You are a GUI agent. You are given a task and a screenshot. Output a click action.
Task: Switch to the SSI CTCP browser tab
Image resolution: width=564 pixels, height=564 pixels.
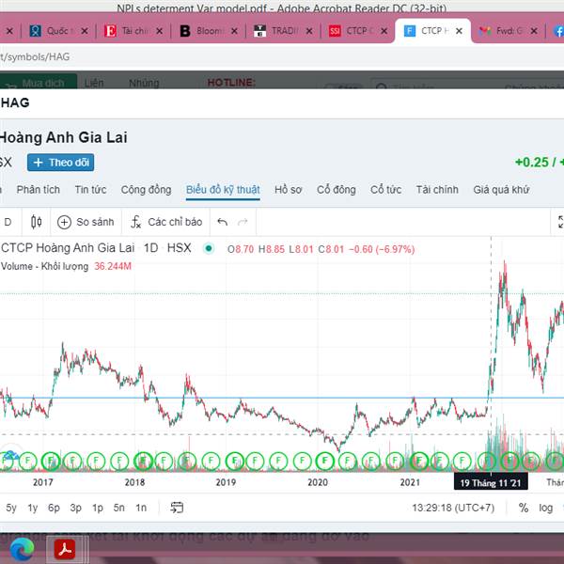tap(352, 31)
